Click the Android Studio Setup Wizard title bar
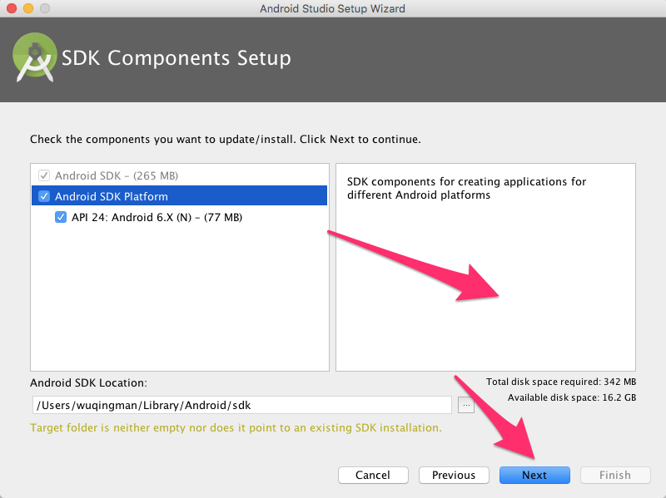Screen dimensions: 666x498 tap(333, 8)
